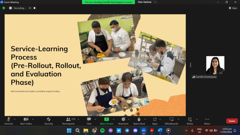
Task: Open the View Options dropdown
Action: tap(146, 2)
